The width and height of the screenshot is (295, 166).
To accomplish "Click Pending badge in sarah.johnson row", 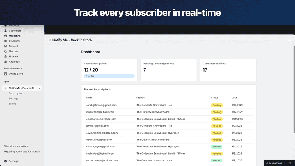I will (x=217, y=105).
